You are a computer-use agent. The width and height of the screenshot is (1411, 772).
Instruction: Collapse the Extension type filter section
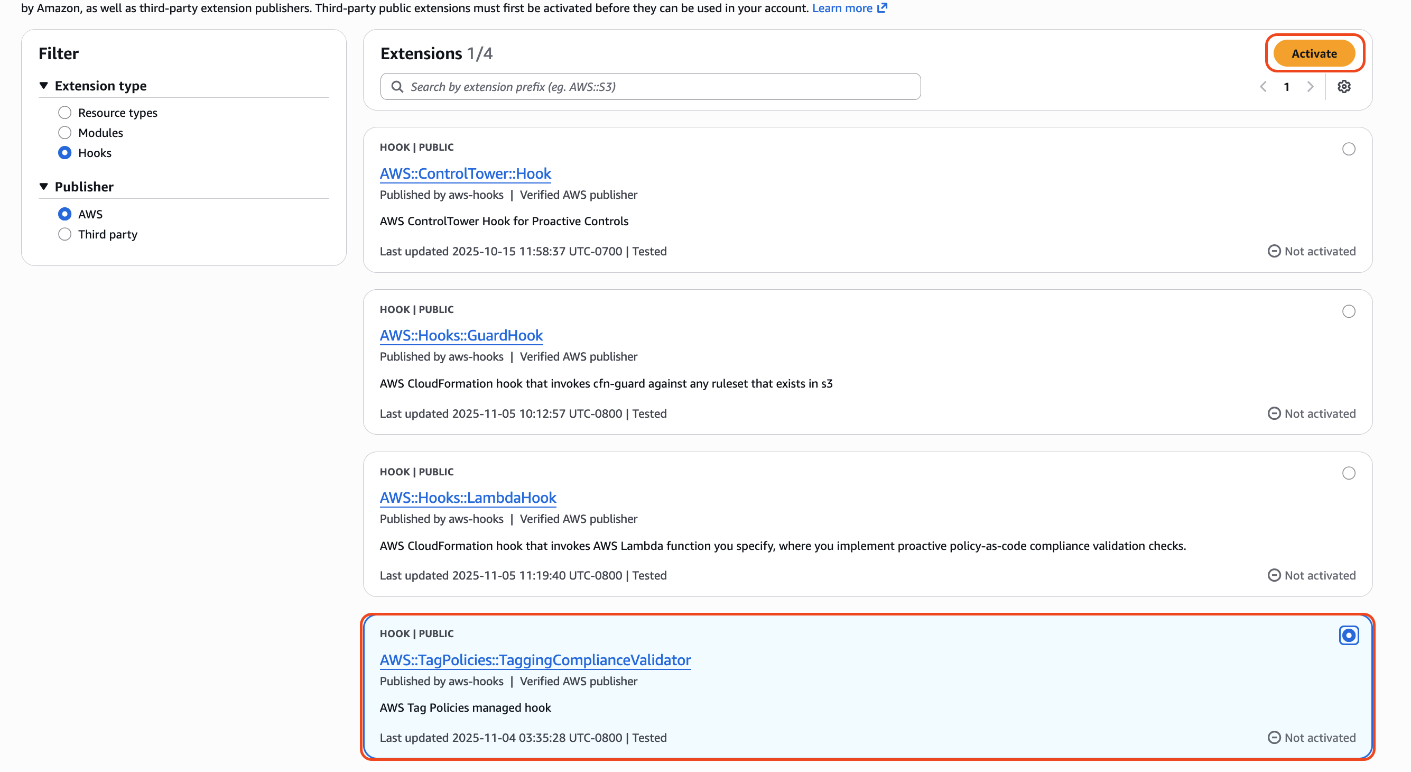click(43, 86)
